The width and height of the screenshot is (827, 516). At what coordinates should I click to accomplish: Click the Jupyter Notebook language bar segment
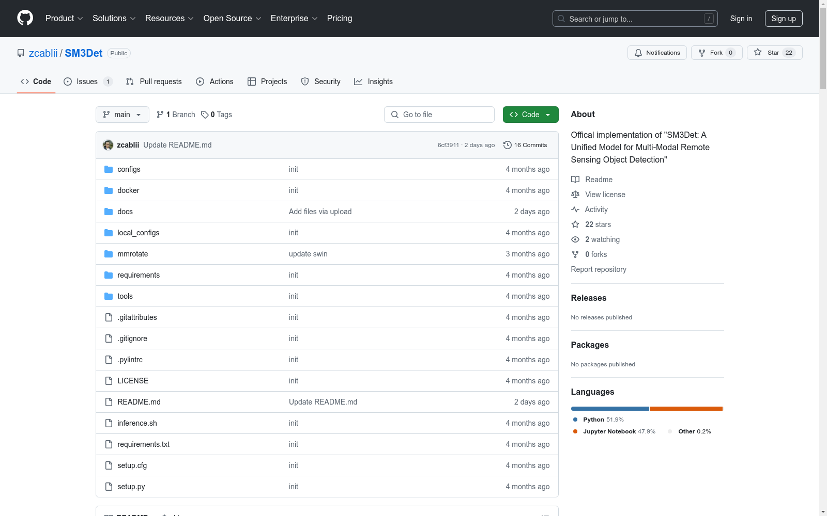(x=686, y=409)
